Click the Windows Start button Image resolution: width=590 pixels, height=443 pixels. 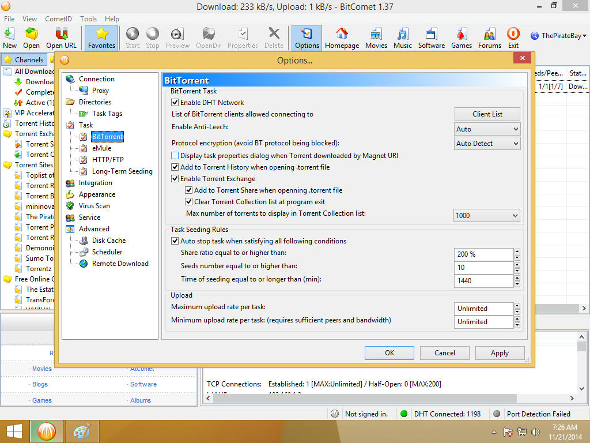click(14, 431)
